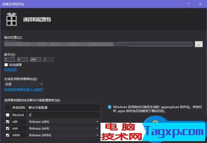Enable the 自动递增 checkbox
The image size is (207, 143).
point(6,65)
